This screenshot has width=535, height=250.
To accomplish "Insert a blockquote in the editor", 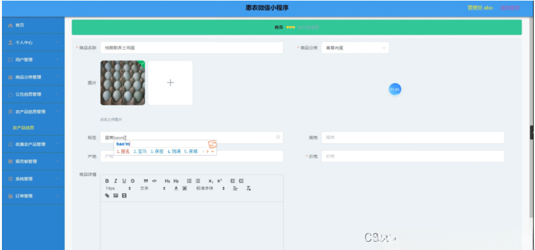I will (x=146, y=181).
